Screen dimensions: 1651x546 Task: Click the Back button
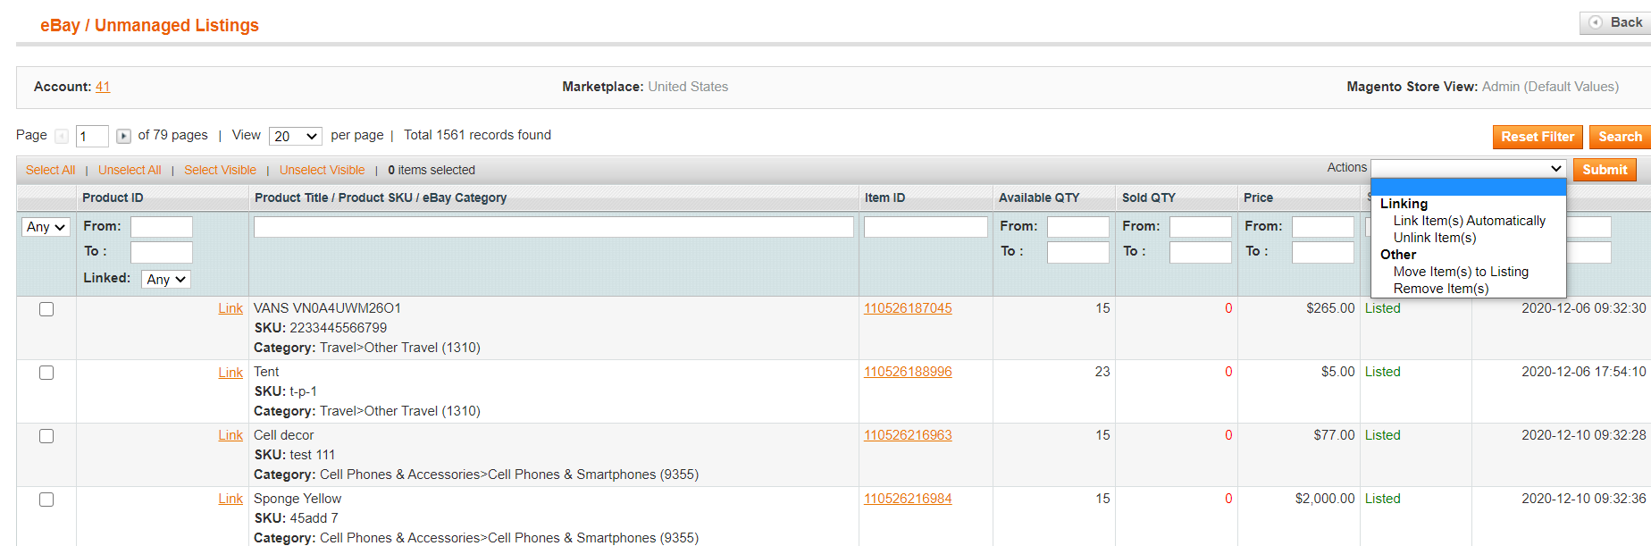1616,22
